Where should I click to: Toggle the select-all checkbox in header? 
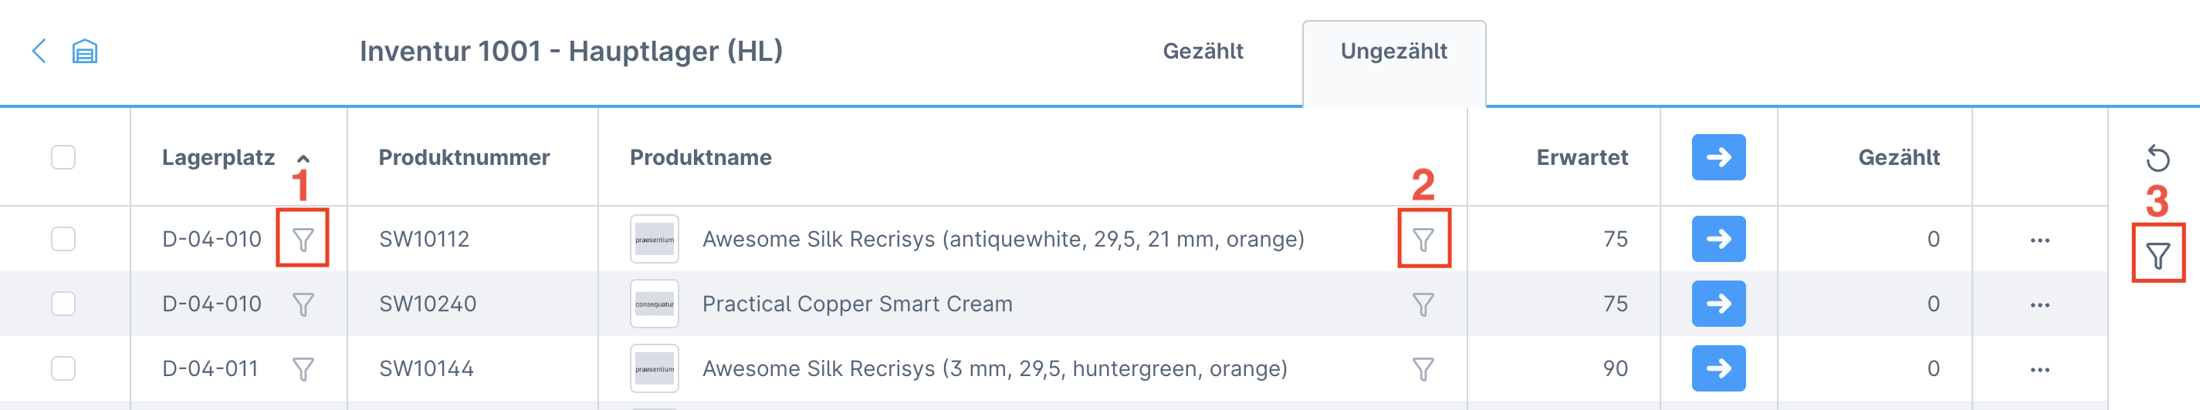[x=63, y=158]
